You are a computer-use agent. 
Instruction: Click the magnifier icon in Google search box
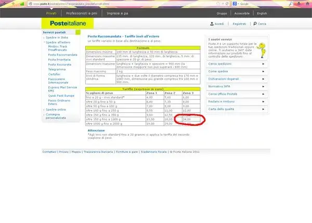coord(291,4)
